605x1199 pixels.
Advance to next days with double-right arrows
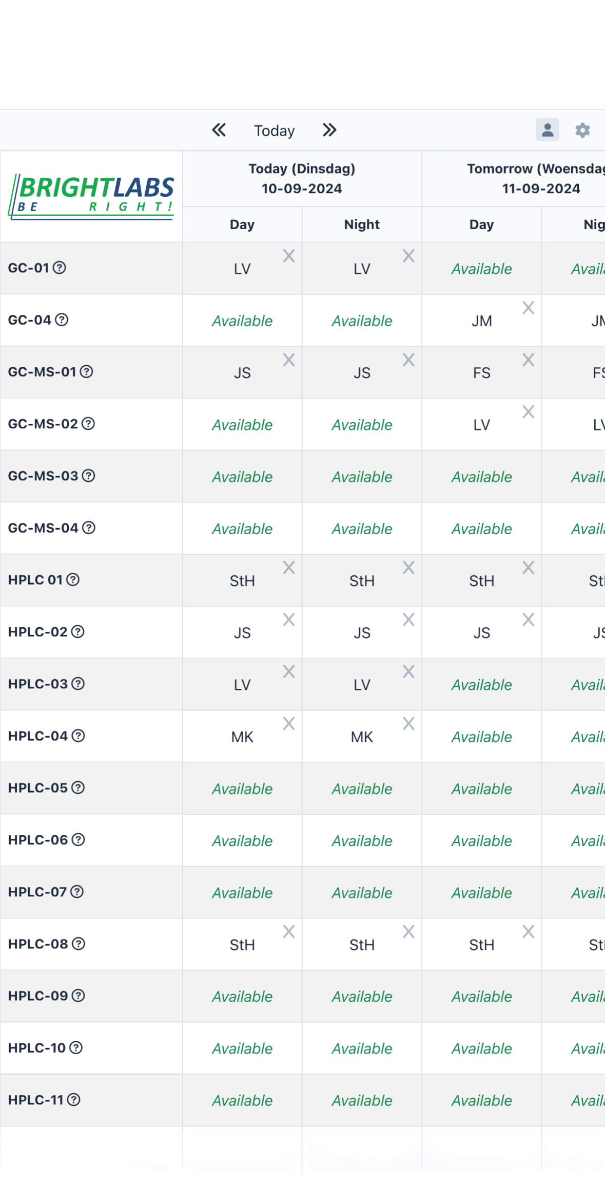click(329, 130)
